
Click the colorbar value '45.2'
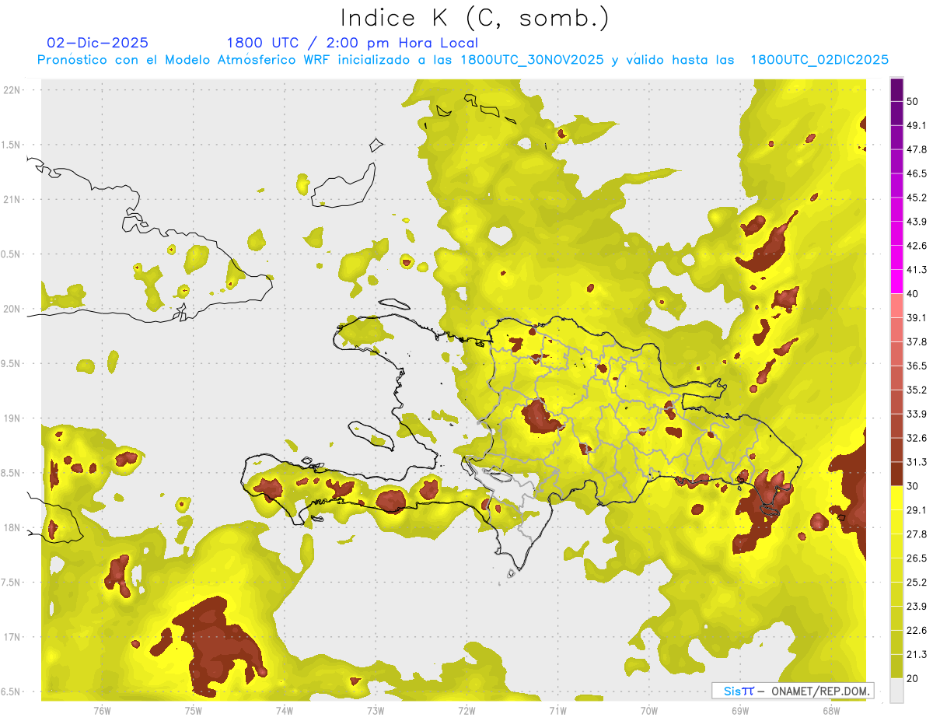[x=916, y=198]
